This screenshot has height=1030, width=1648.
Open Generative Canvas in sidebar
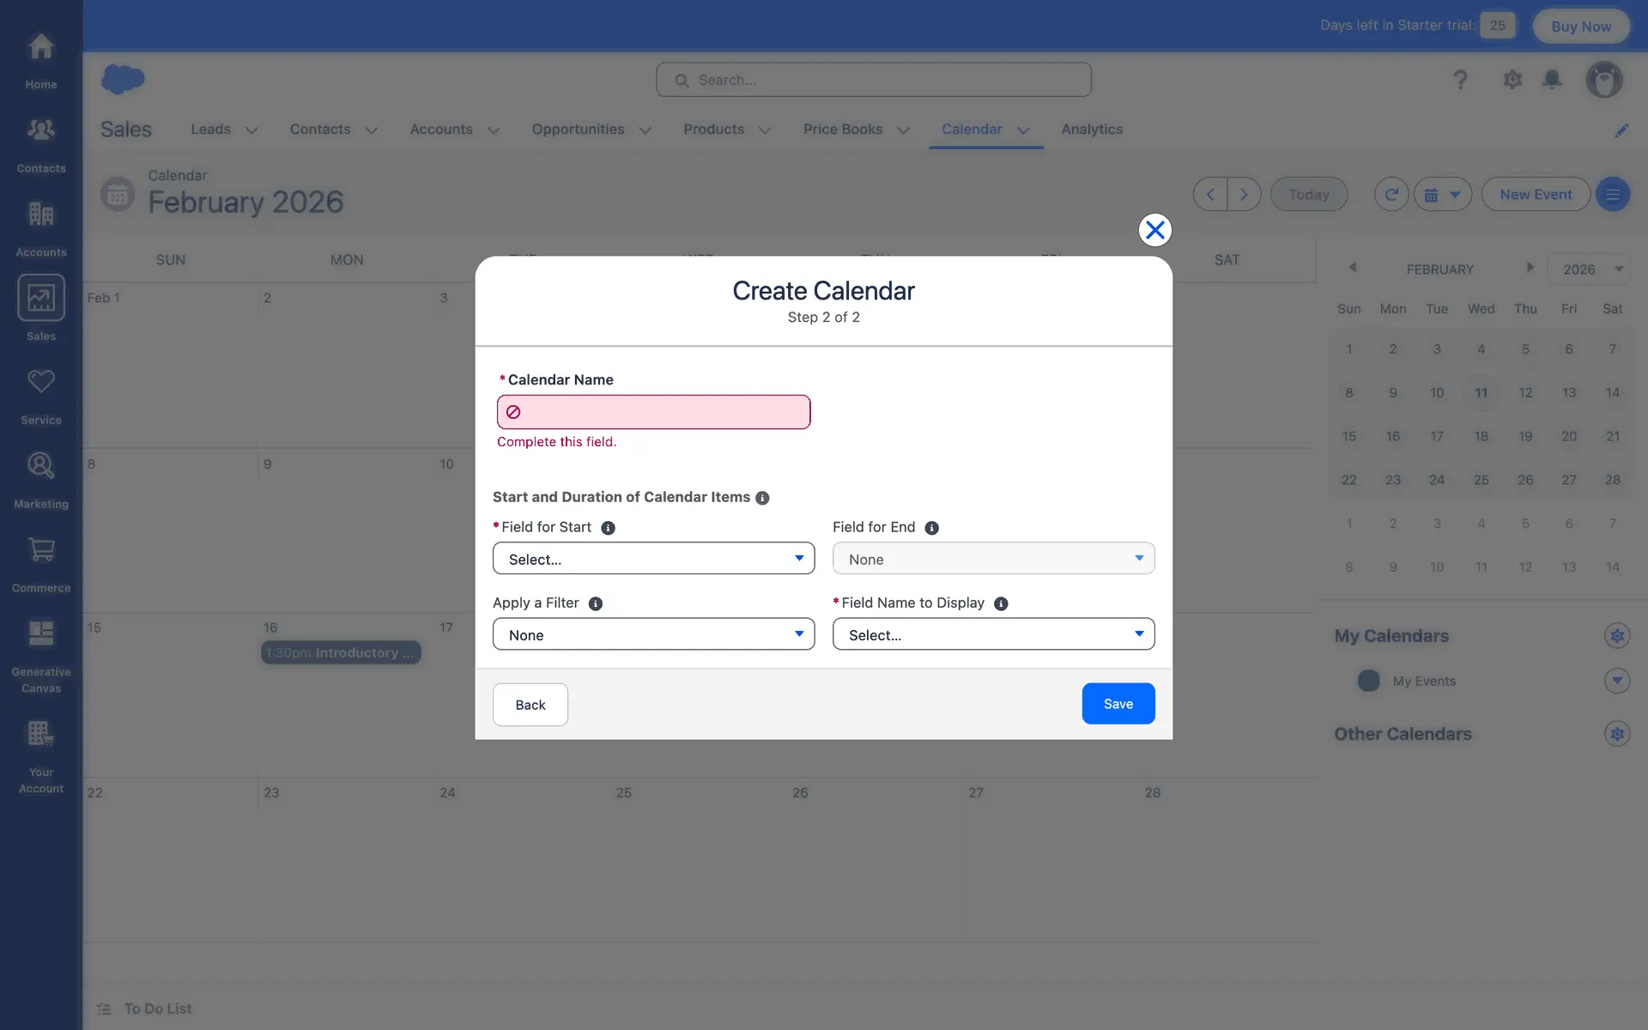point(40,634)
